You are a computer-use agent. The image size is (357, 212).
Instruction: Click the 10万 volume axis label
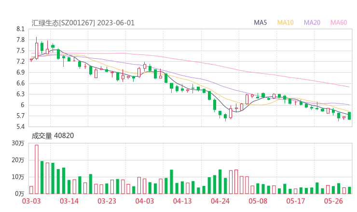(18, 177)
